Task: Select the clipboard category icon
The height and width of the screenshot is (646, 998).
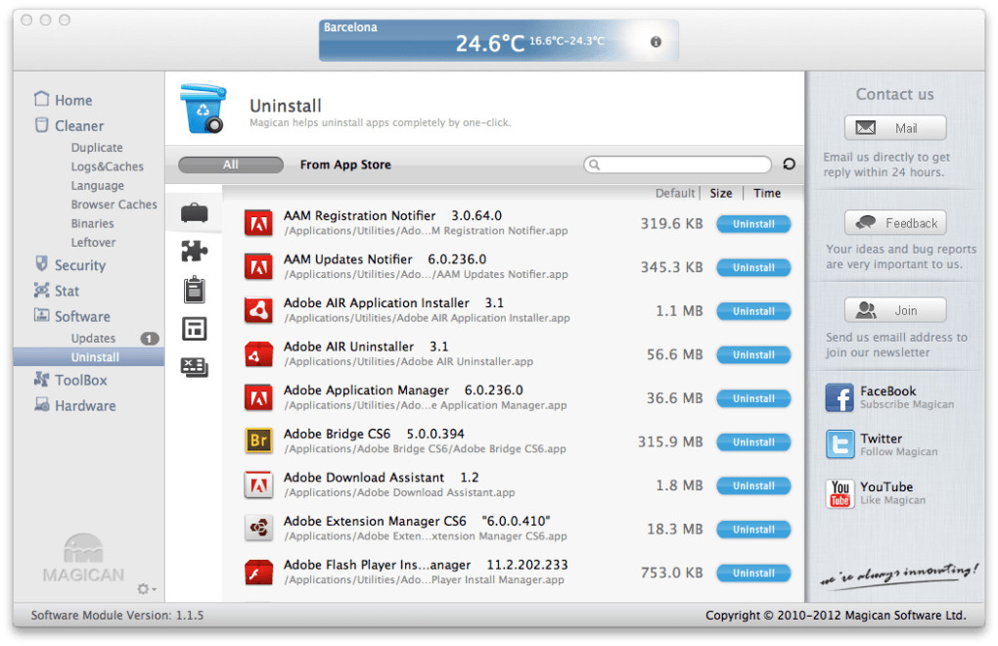Action: click(x=194, y=290)
